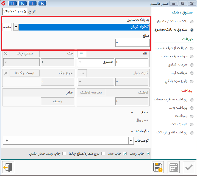This screenshot has height=176, width=197.
Task: Click the three-dots button beside نقد
Action: [82, 53]
